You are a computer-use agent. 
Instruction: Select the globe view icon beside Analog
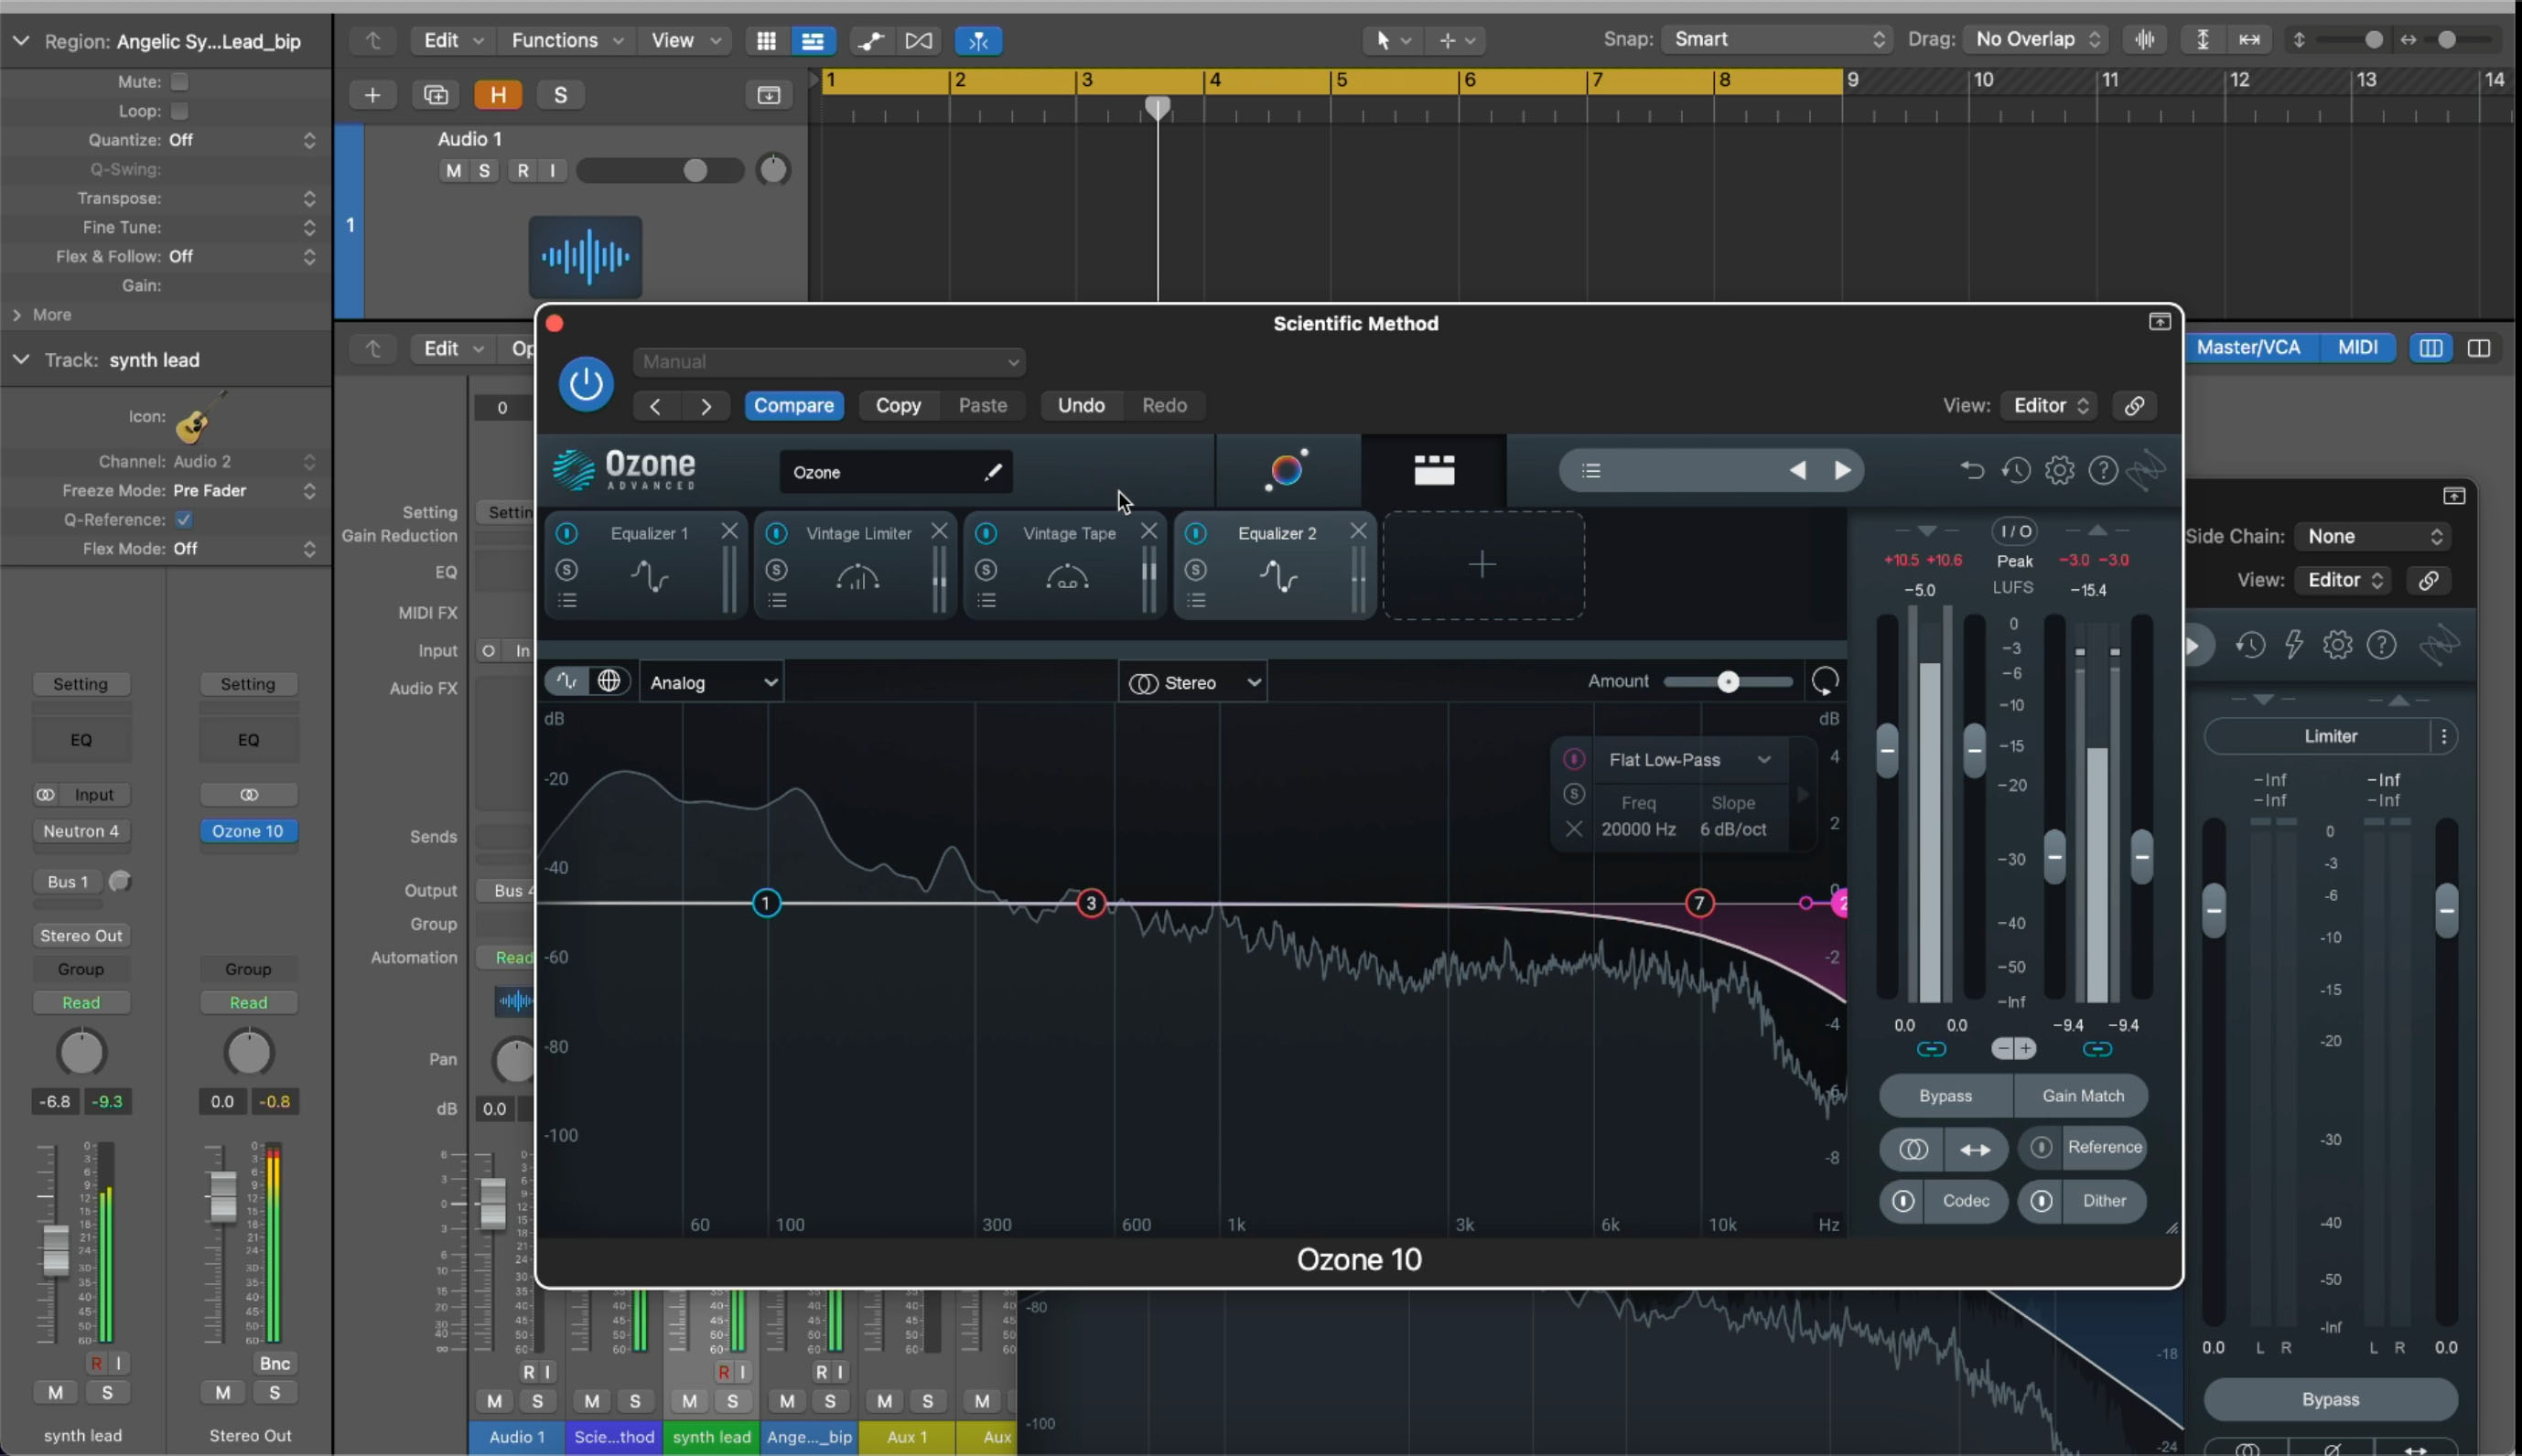pyautogui.click(x=609, y=681)
